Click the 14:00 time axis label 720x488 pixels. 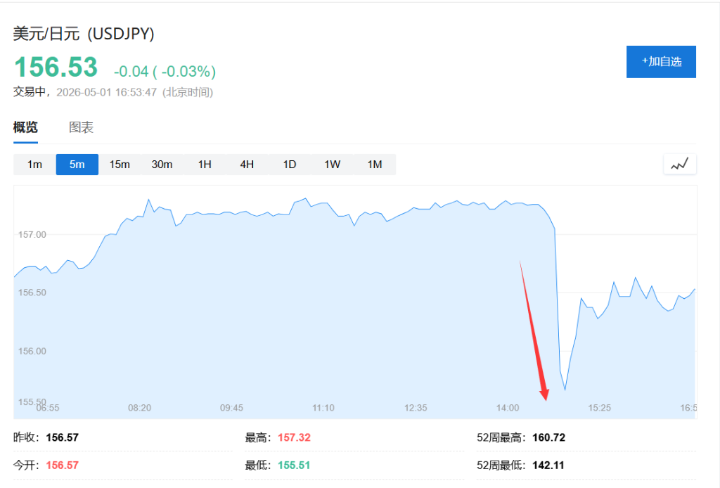coord(508,408)
